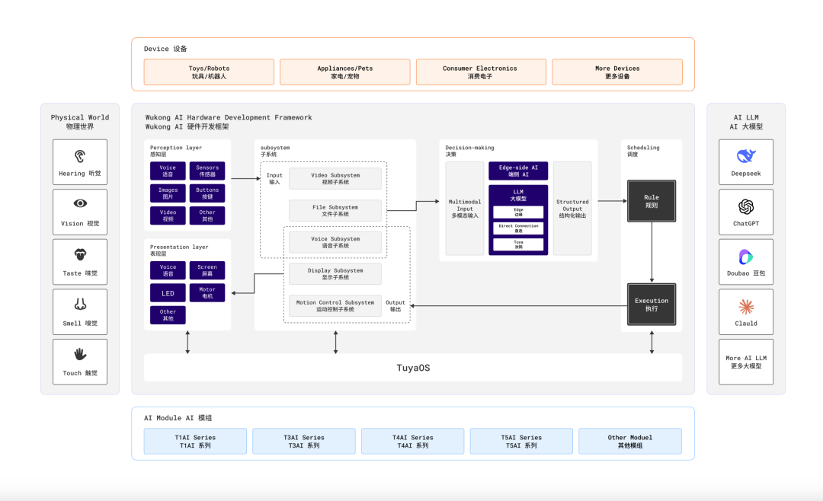
Task: Click the Output label in subsystem
Action: pyautogui.click(x=395, y=306)
